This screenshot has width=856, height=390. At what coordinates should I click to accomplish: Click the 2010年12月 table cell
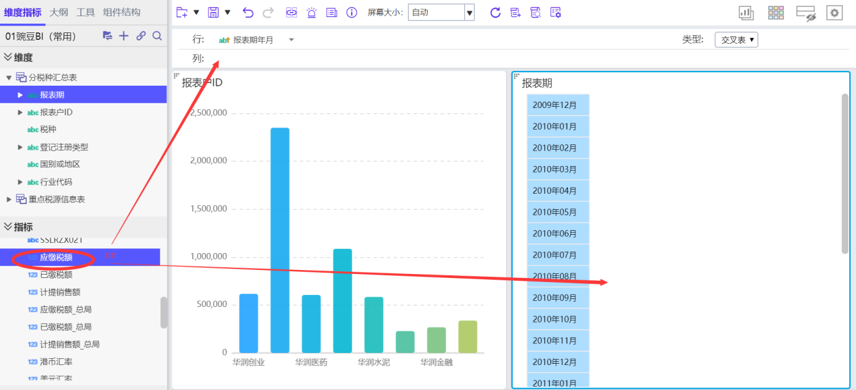tap(559, 362)
